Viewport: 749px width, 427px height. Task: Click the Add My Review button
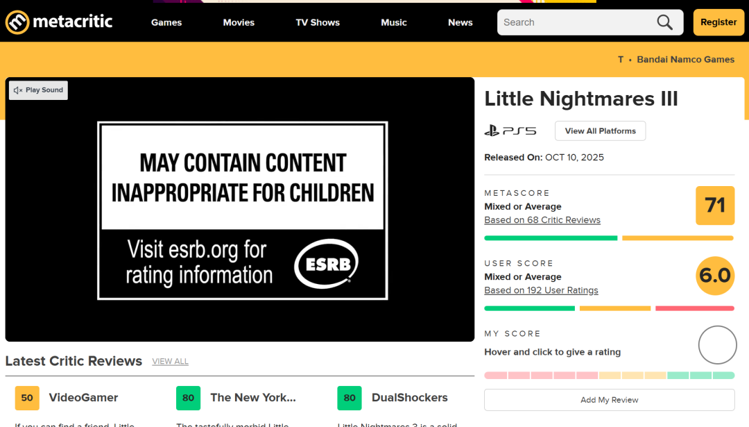[609, 400]
